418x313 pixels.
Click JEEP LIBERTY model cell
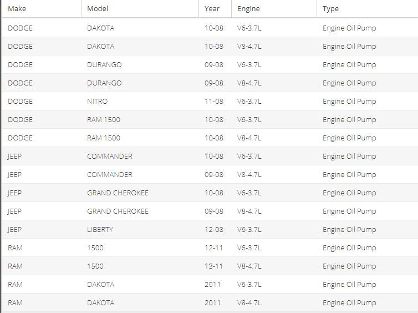click(100, 230)
